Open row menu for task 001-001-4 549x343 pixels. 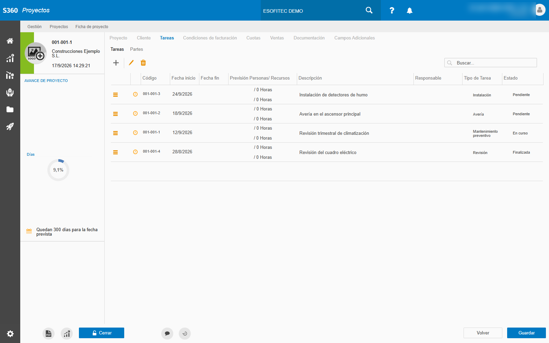116,152
